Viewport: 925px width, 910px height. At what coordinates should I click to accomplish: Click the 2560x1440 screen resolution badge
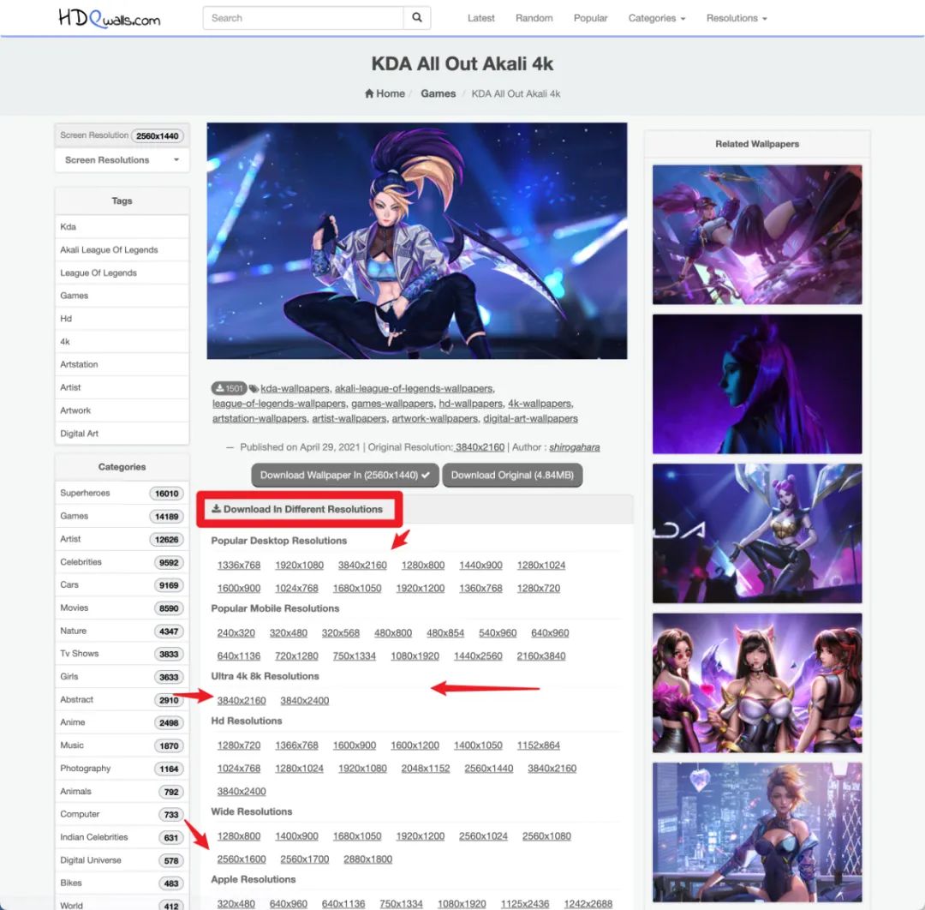[157, 135]
